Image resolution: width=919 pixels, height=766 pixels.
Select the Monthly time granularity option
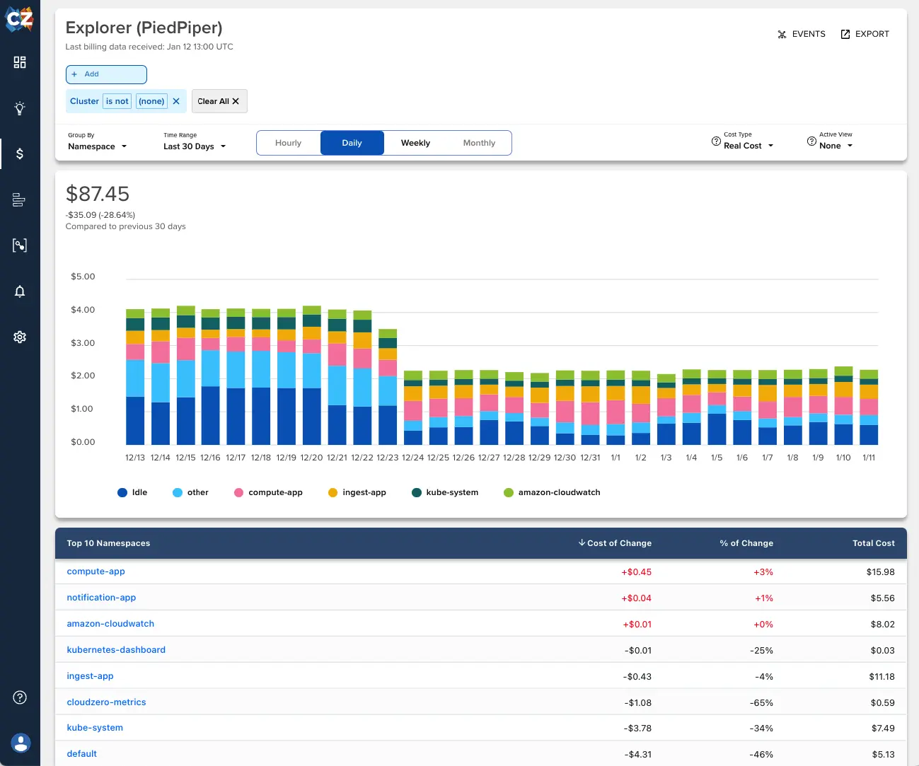click(x=479, y=142)
